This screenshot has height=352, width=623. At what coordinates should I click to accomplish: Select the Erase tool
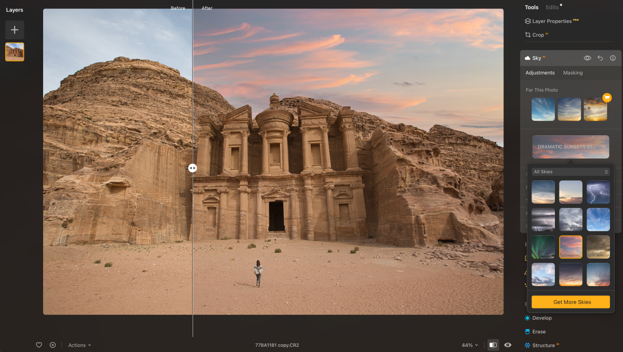click(539, 331)
